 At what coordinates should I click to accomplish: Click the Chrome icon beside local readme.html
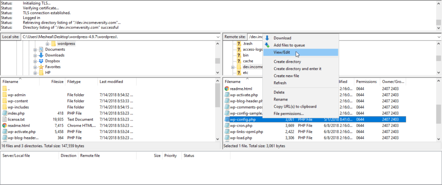pos(5,125)
